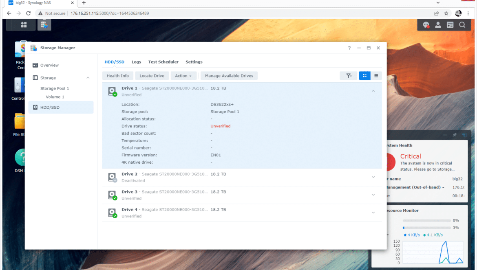Image resolution: width=477 pixels, height=270 pixels.
Task: Open the Action dropdown button
Action: tap(183, 76)
